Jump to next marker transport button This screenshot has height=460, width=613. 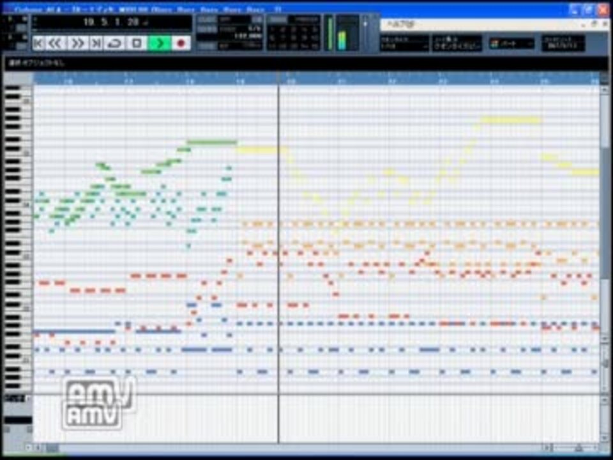(x=96, y=43)
